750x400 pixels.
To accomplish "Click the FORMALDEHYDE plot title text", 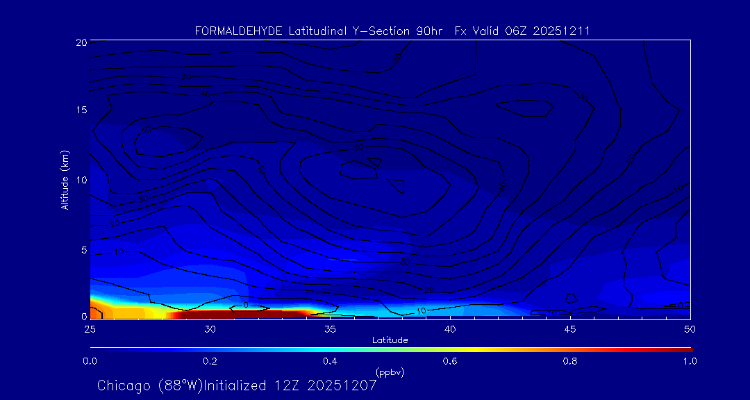I will [x=392, y=31].
